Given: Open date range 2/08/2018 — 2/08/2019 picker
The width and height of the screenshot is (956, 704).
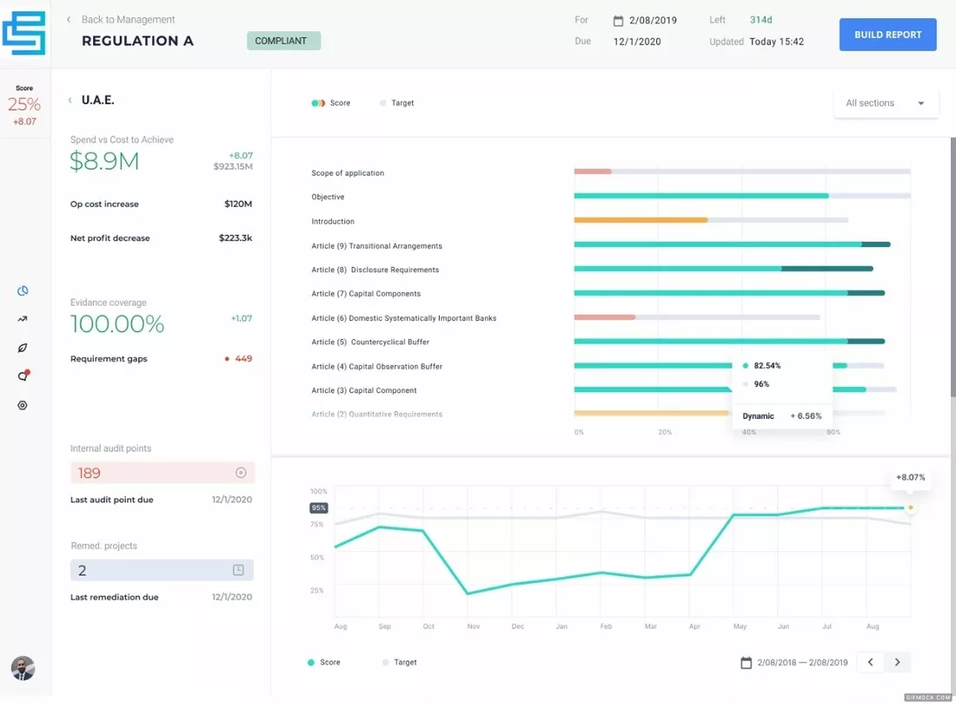Looking at the screenshot, I should [x=793, y=662].
